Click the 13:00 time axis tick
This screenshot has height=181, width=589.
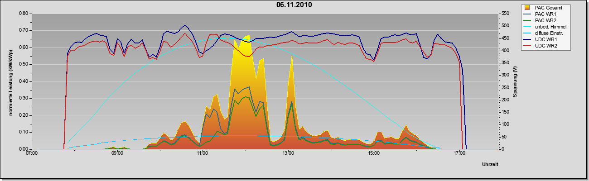pyautogui.click(x=288, y=153)
